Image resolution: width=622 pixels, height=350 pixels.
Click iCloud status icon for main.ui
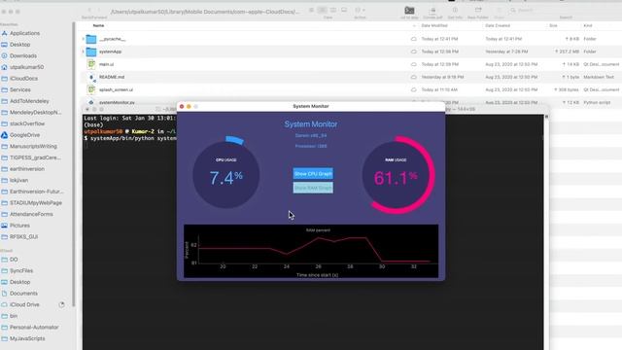pyautogui.click(x=413, y=64)
